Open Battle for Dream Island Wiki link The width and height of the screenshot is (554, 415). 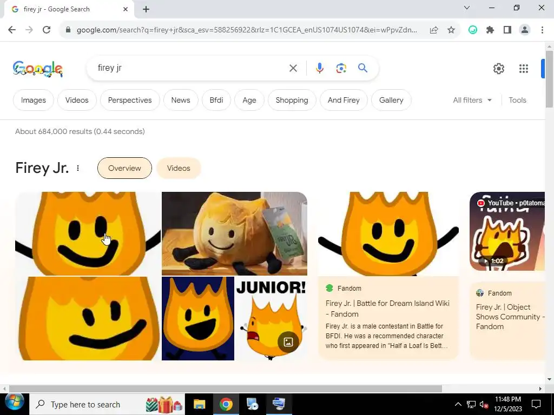(x=387, y=309)
